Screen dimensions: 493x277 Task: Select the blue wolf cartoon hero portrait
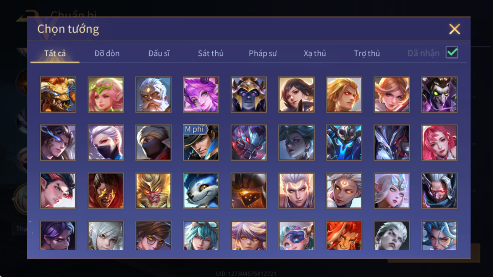pyautogui.click(x=201, y=191)
